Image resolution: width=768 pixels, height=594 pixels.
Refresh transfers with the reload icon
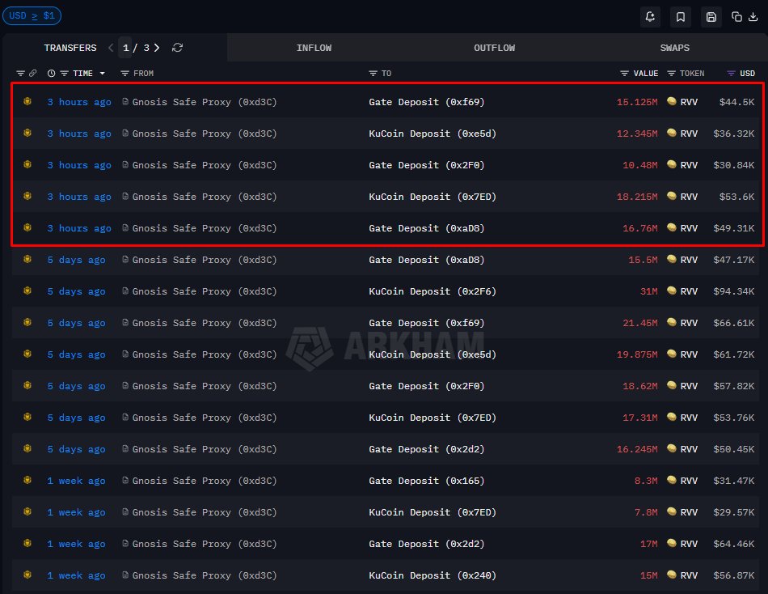(x=177, y=48)
